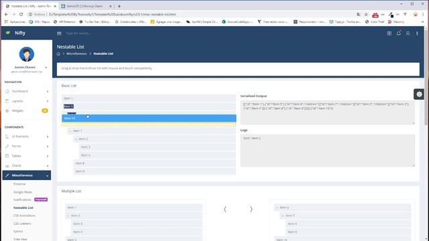Collapse Item 7 in the right Multiple List

[283, 216]
